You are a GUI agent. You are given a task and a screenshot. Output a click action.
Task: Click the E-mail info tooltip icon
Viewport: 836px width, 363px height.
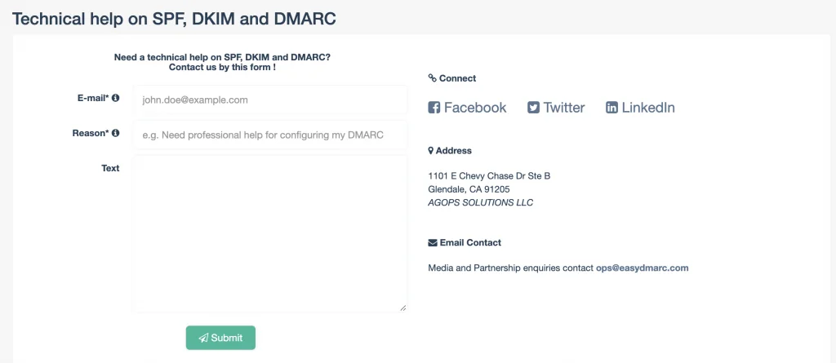115,98
